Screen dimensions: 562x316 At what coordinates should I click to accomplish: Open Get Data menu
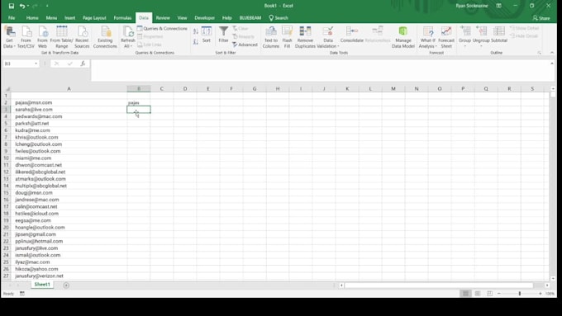point(9,37)
